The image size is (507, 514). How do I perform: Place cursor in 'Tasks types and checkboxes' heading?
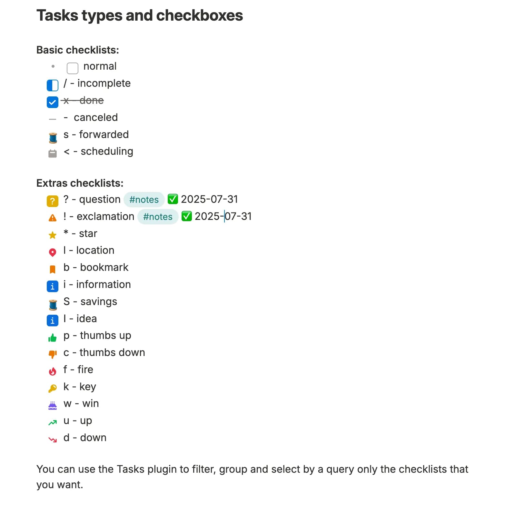click(140, 15)
